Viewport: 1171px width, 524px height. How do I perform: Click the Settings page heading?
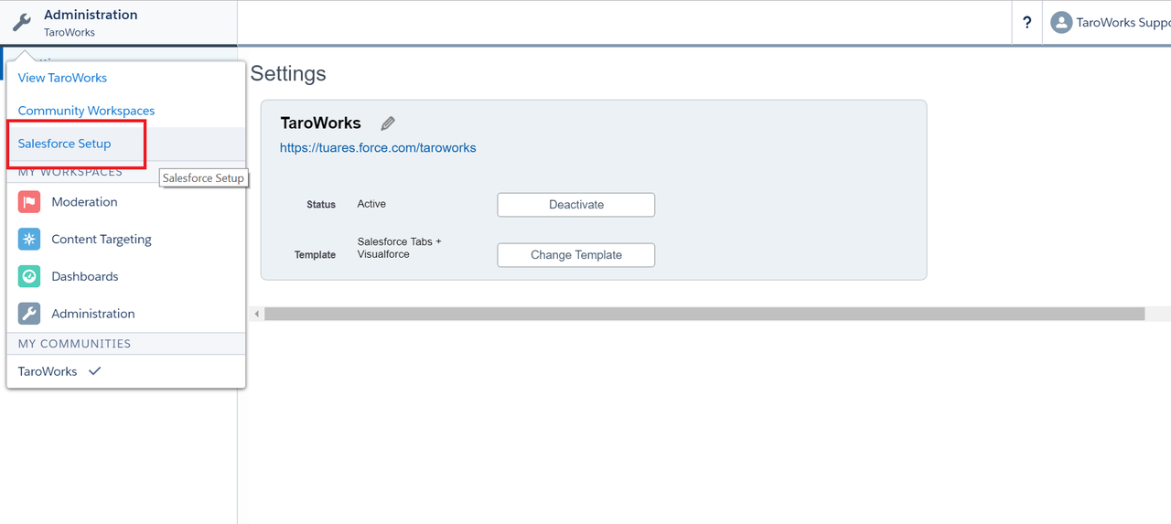tap(288, 74)
